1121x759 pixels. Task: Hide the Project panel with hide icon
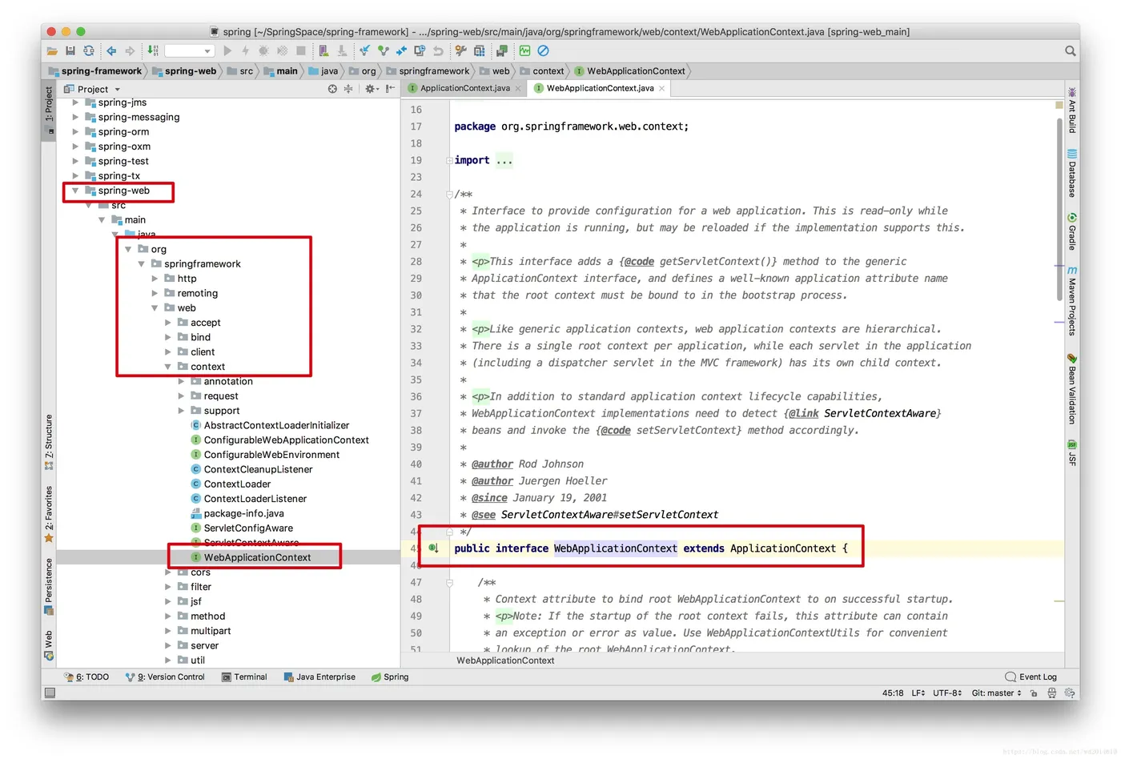tap(390, 89)
